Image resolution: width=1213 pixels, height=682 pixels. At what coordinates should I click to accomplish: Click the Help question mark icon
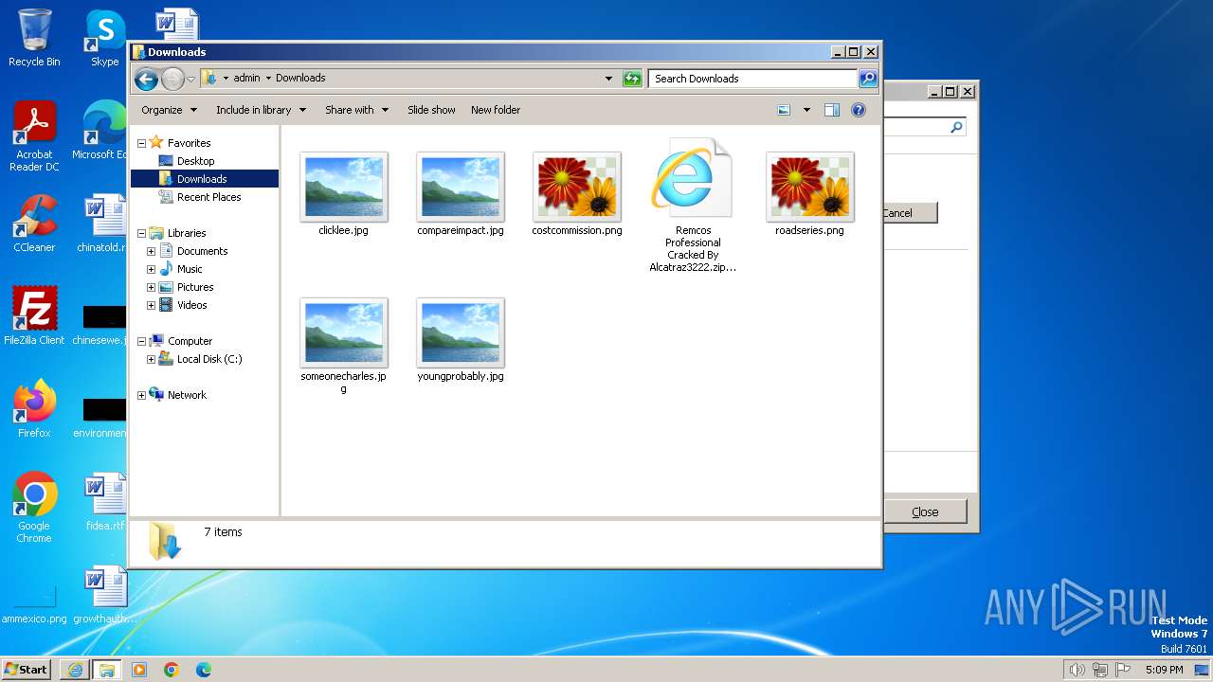[859, 110]
